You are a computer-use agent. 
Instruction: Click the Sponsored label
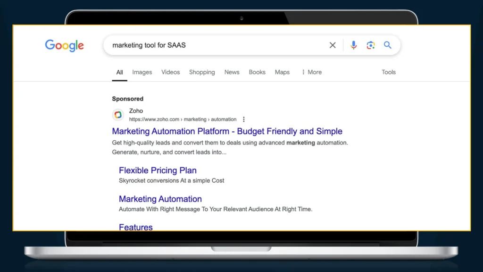[x=127, y=99]
